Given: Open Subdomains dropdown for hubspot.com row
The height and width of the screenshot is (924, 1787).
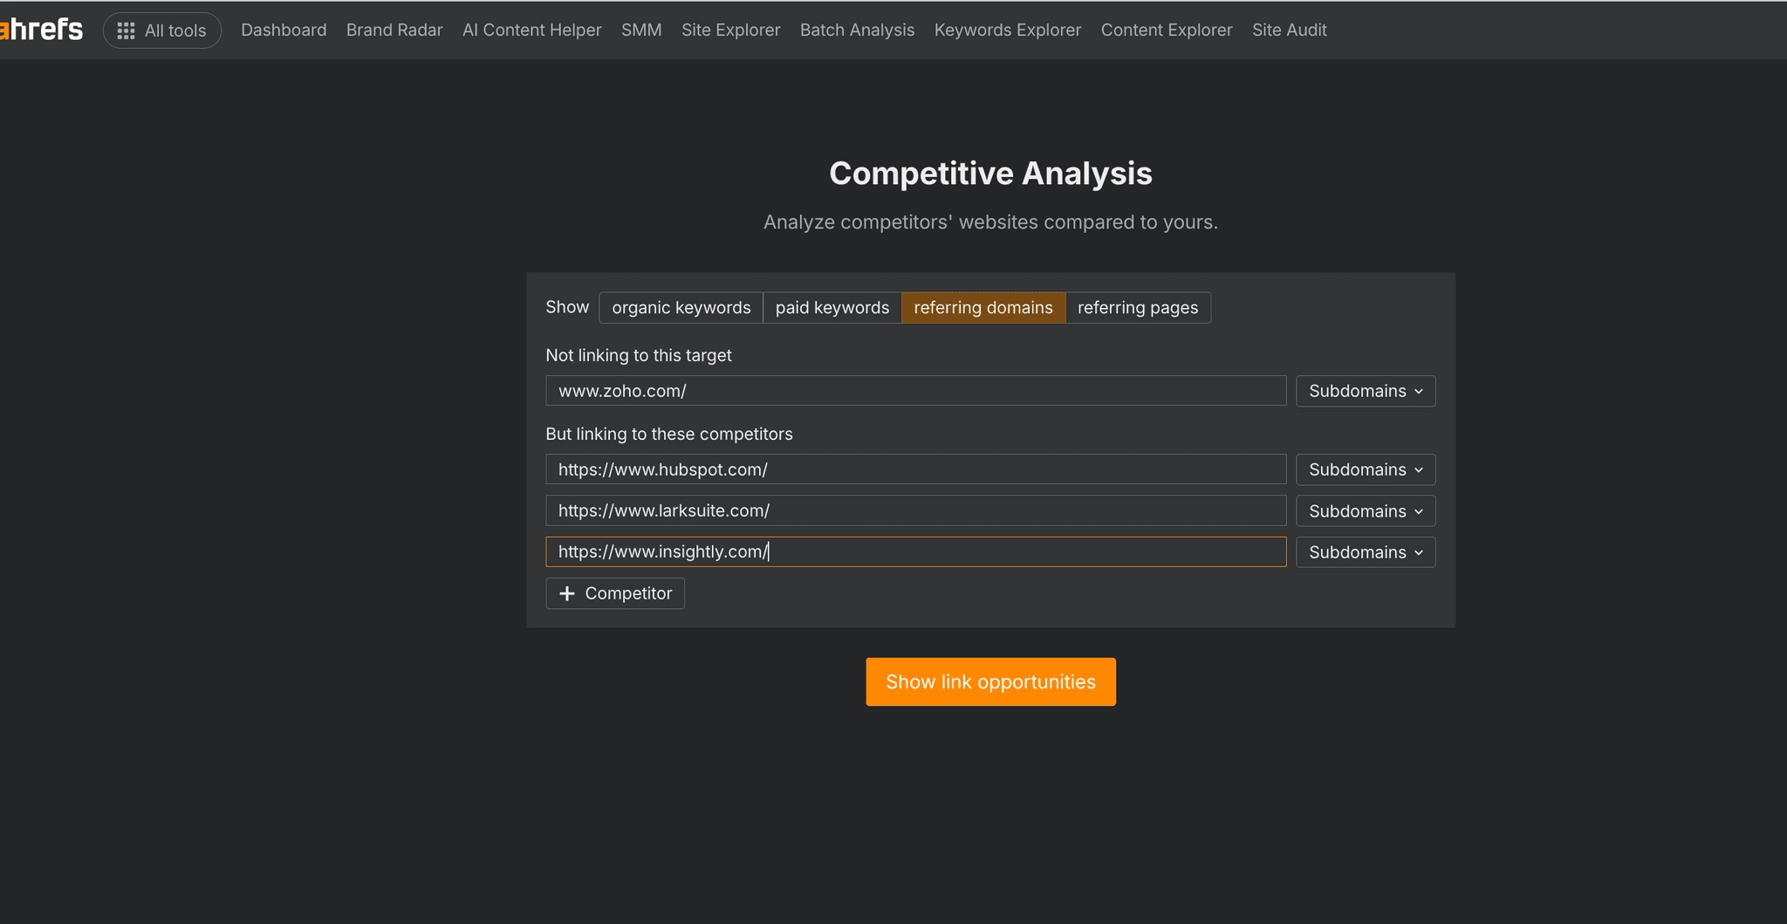Looking at the screenshot, I should (1366, 469).
